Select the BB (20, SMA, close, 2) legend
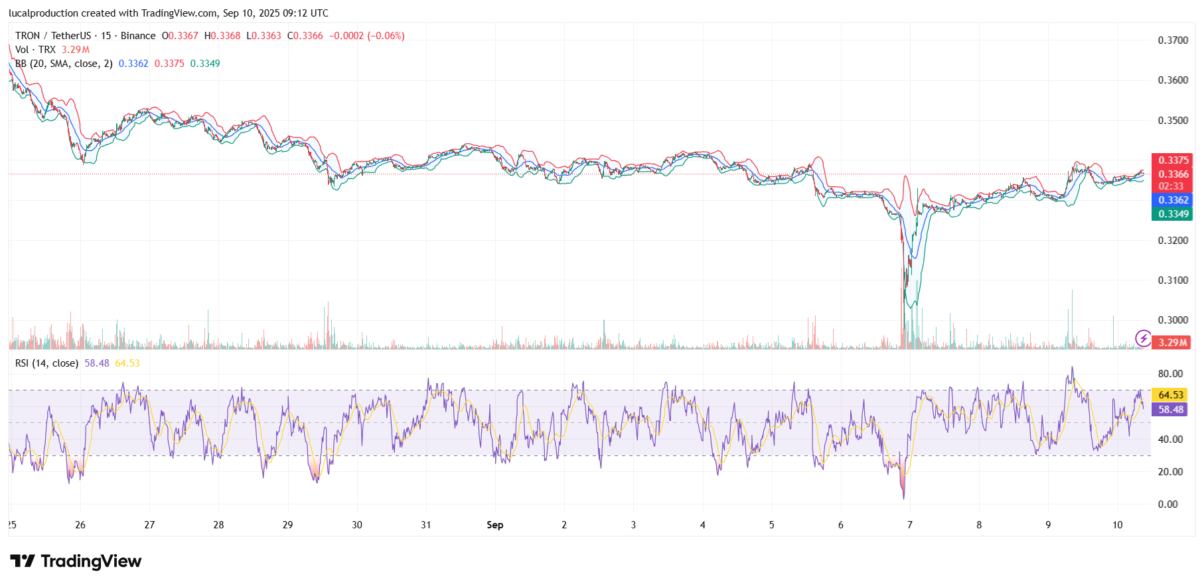1204x586 pixels. (64, 64)
